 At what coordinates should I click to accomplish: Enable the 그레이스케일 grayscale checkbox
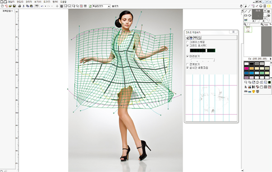pyautogui.click(x=187, y=42)
